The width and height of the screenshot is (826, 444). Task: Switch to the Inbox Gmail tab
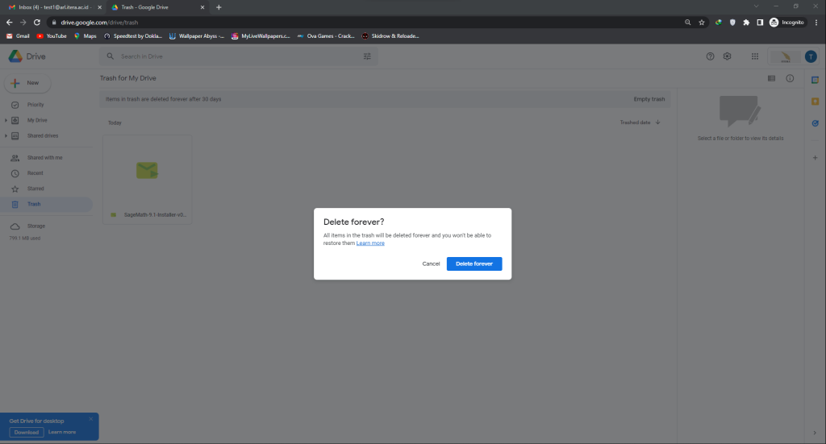point(52,6)
